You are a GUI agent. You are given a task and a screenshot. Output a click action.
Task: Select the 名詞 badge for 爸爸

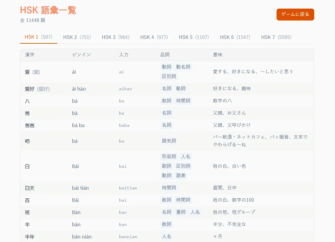pos(166,125)
